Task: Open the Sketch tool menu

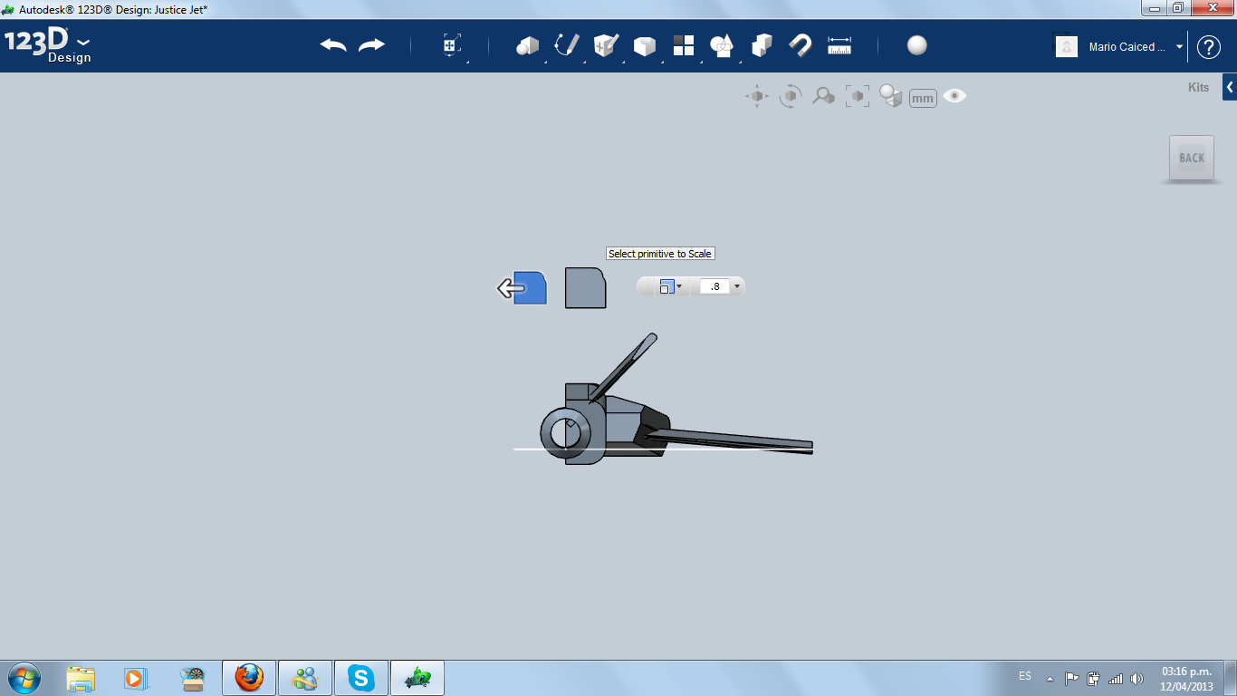Action: pos(567,45)
